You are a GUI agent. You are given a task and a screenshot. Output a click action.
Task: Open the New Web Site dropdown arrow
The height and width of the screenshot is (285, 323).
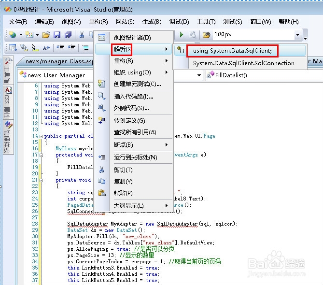tap(21, 35)
